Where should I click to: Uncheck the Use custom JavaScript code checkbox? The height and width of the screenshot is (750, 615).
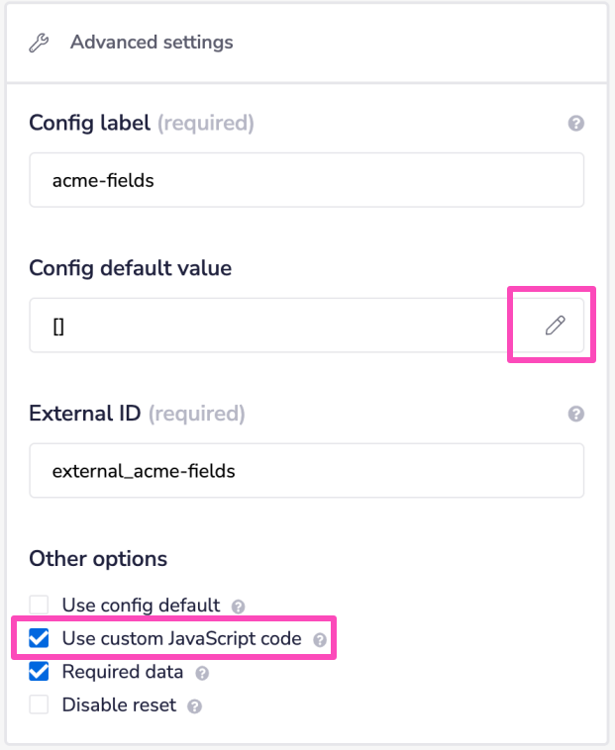[39, 638]
